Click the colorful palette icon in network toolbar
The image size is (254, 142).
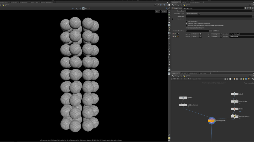234,79
